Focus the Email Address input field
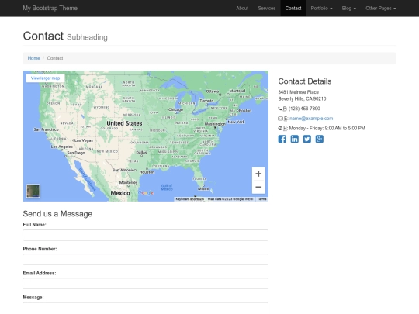The height and width of the screenshot is (314, 419). pos(145,283)
